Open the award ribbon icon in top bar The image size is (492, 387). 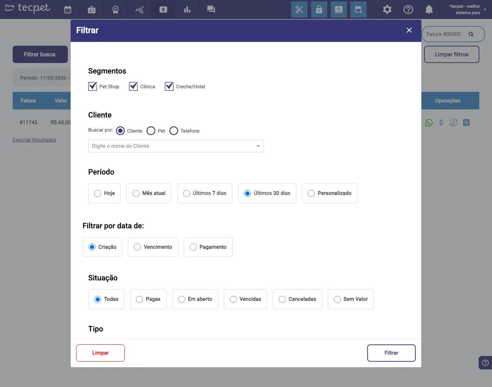coord(115,9)
